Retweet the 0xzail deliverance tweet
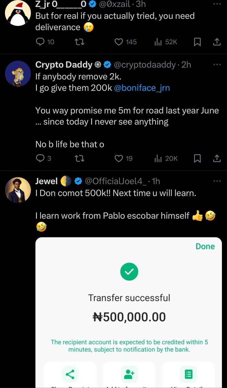227x388 pixels. pos(80,42)
